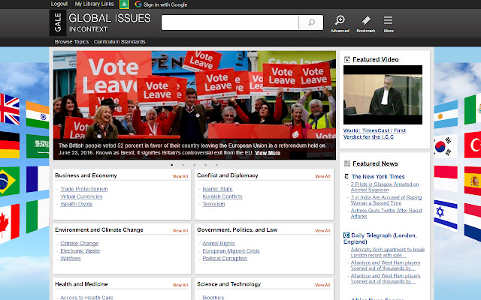Click the Featured News heading
481x300 pixels.
[375, 163]
